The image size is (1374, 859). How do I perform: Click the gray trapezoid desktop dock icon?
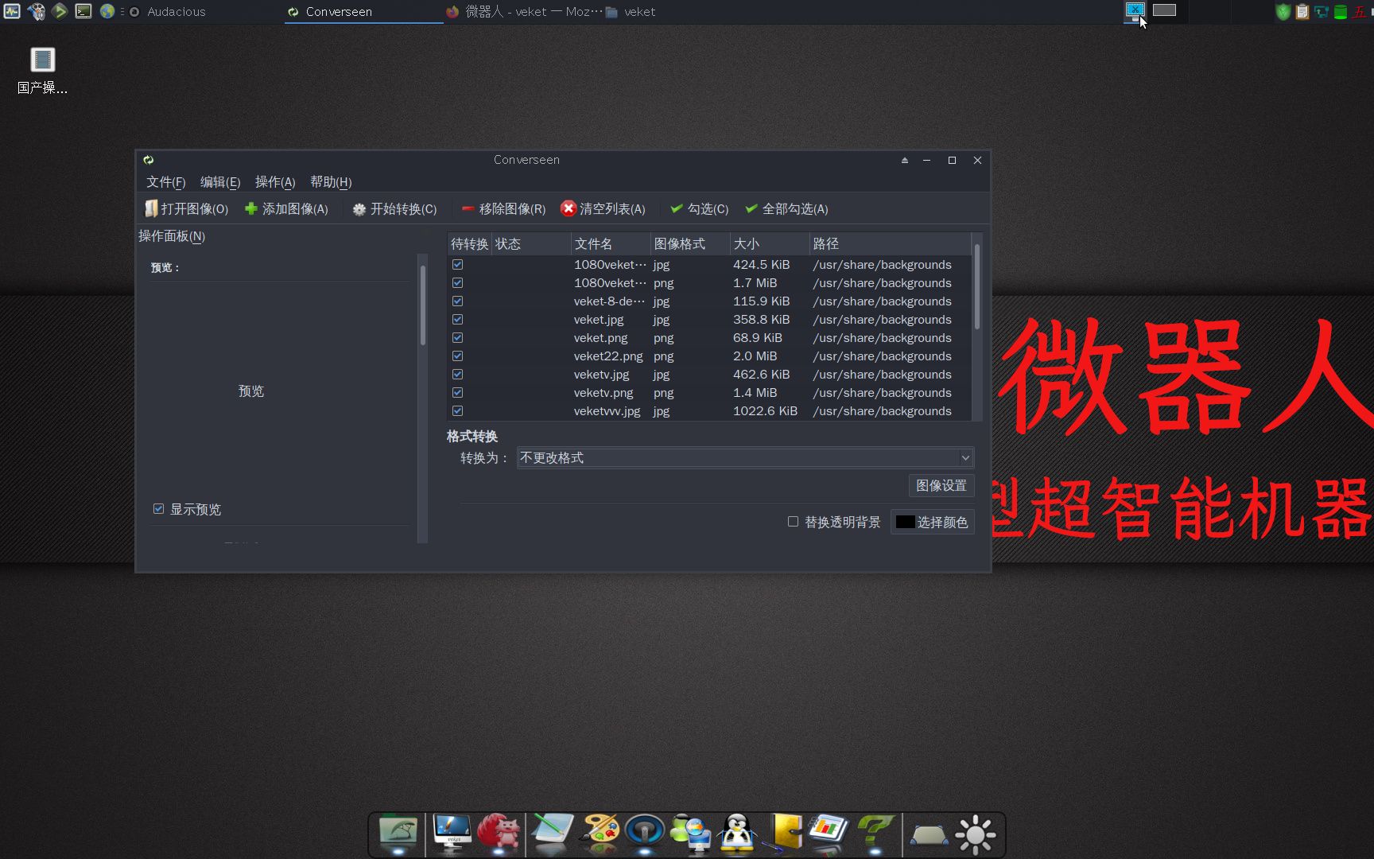pyautogui.click(x=929, y=835)
